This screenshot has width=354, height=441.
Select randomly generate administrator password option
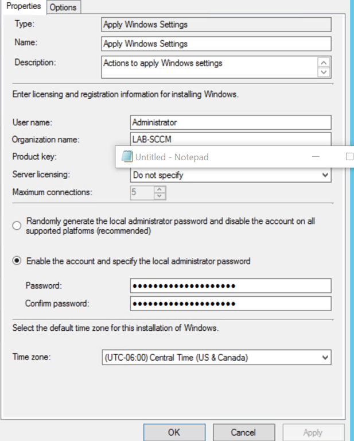coord(17,226)
